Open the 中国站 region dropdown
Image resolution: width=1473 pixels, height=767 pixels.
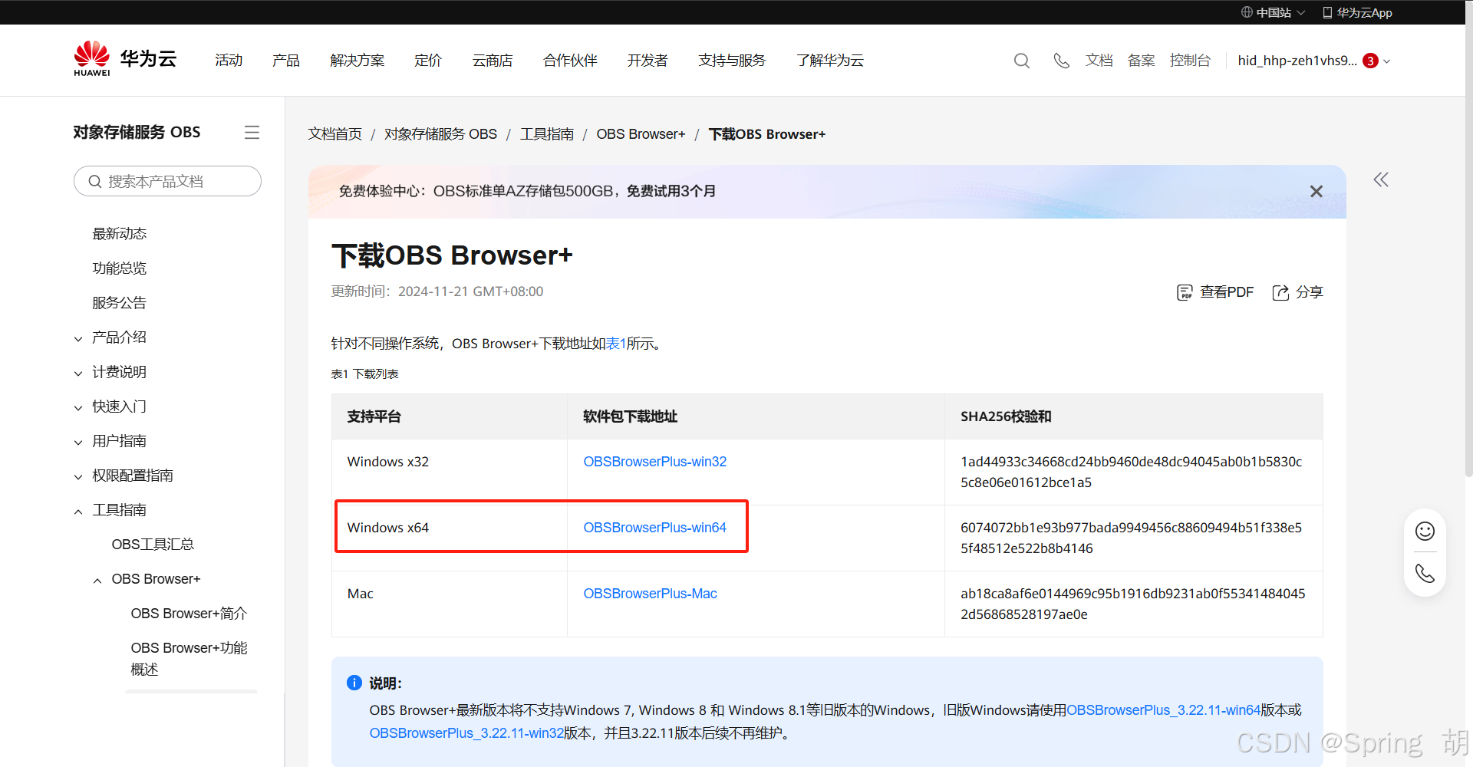pos(1274,12)
